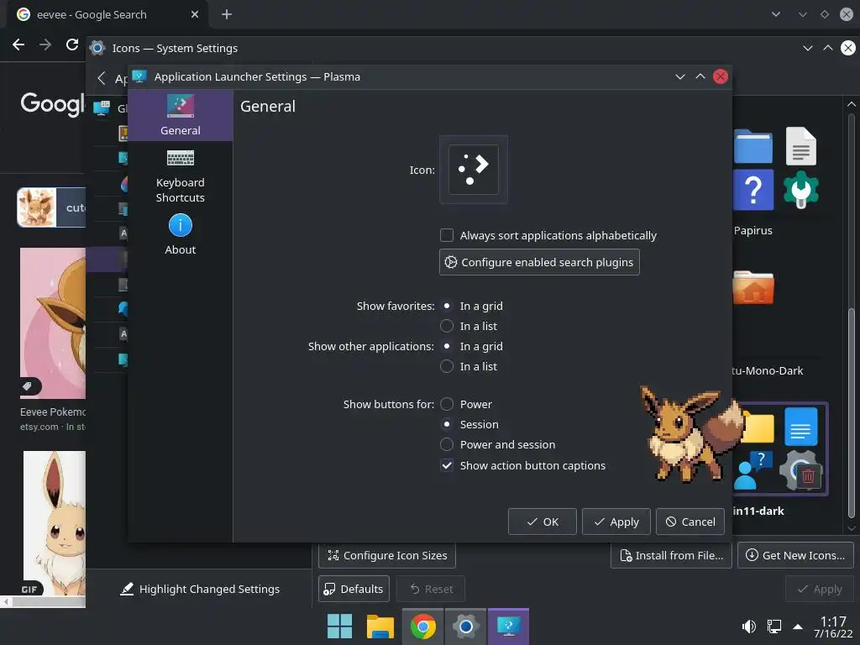
Task: Close the eevee Google Search tab
Action: (x=195, y=15)
